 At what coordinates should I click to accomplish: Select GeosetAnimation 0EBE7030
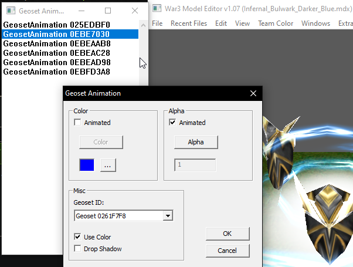(70, 34)
